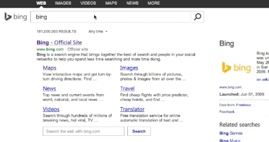Open the News sitelink
Screen dimensions: 269x142
click(x=50, y=88)
